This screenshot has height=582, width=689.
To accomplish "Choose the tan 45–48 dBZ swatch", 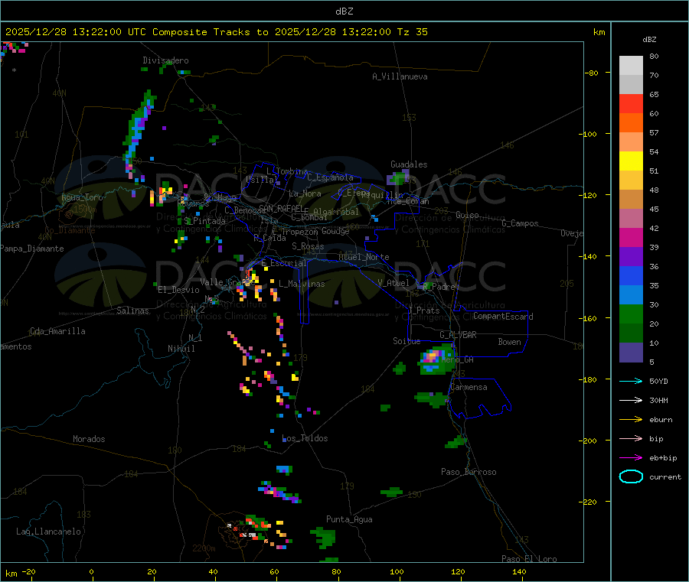I will pos(631,200).
